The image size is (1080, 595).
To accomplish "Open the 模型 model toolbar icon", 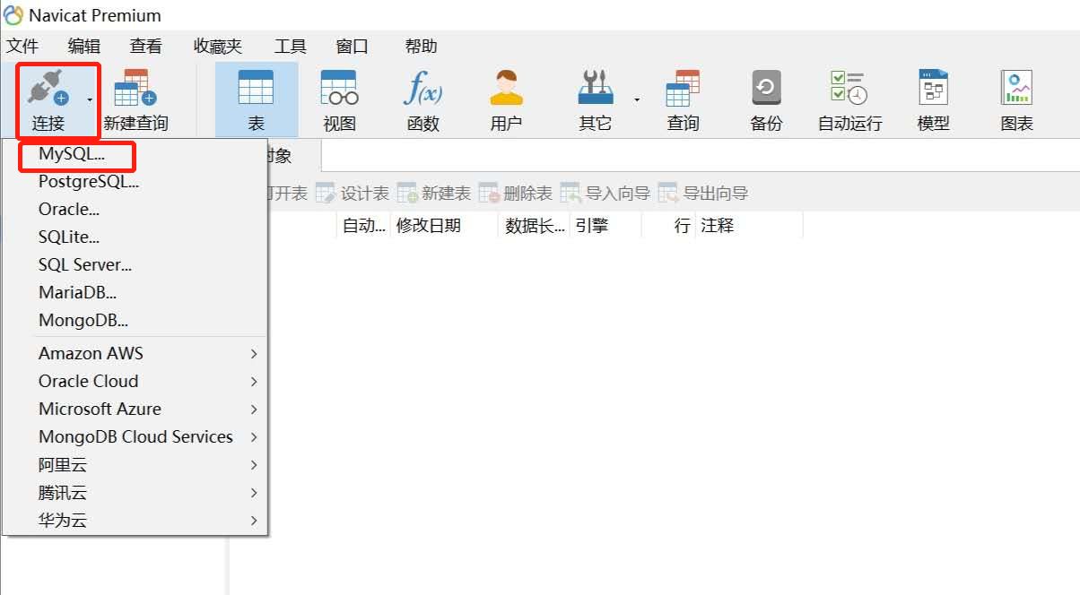I will [933, 99].
